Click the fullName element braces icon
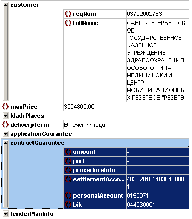Image resolution: width=192 pixels, height=219 pixels. pos(68,23)
